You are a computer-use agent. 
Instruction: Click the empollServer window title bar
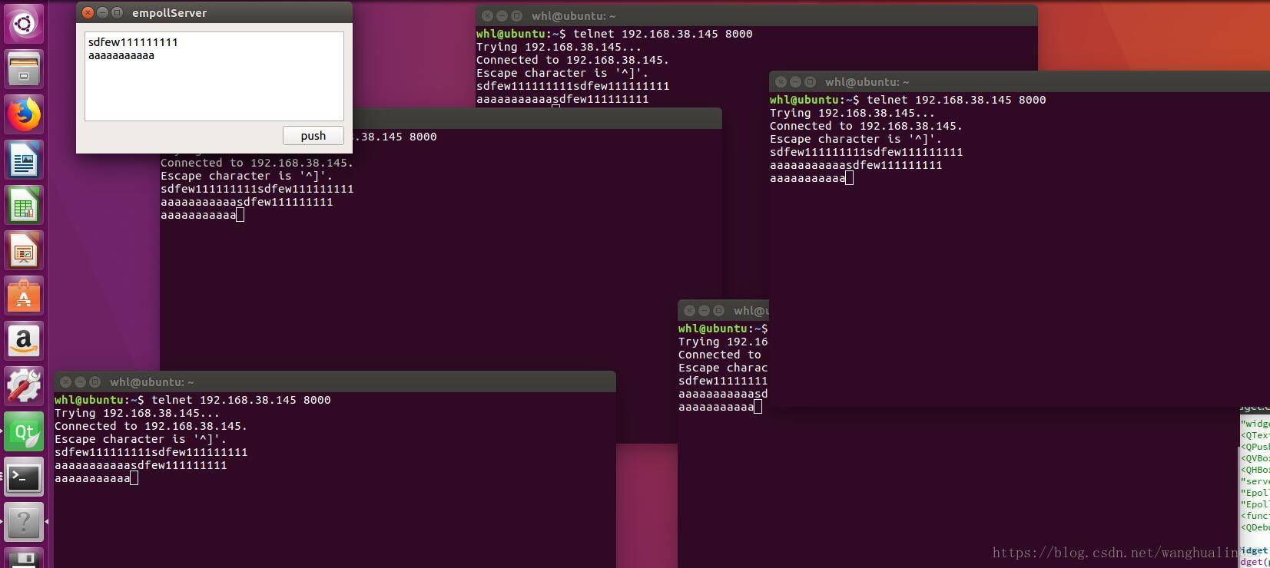(x=214, y=12)
